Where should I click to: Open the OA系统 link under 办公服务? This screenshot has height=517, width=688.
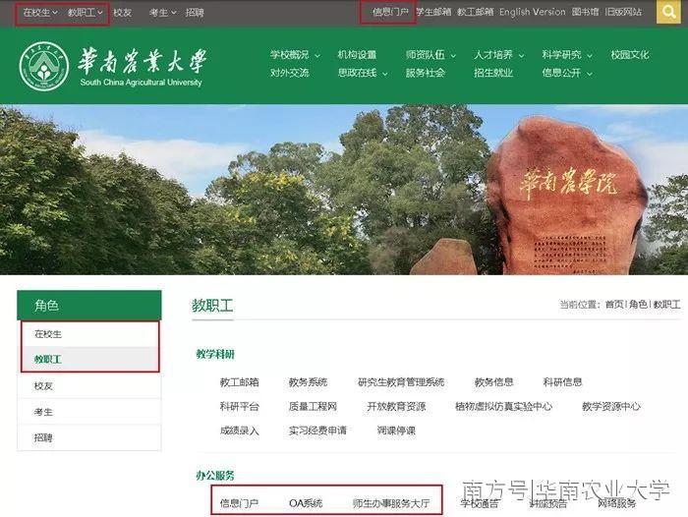tap(306, 503)
